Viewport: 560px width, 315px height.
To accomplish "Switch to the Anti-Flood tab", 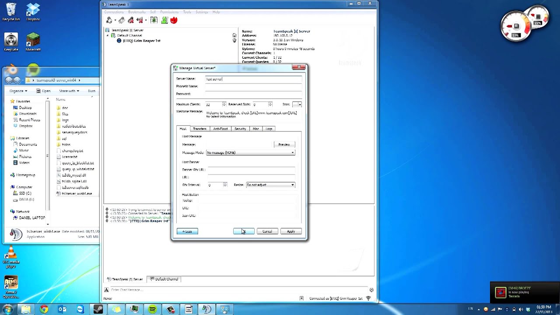I will pyautogui.click(x=220, y=129).
